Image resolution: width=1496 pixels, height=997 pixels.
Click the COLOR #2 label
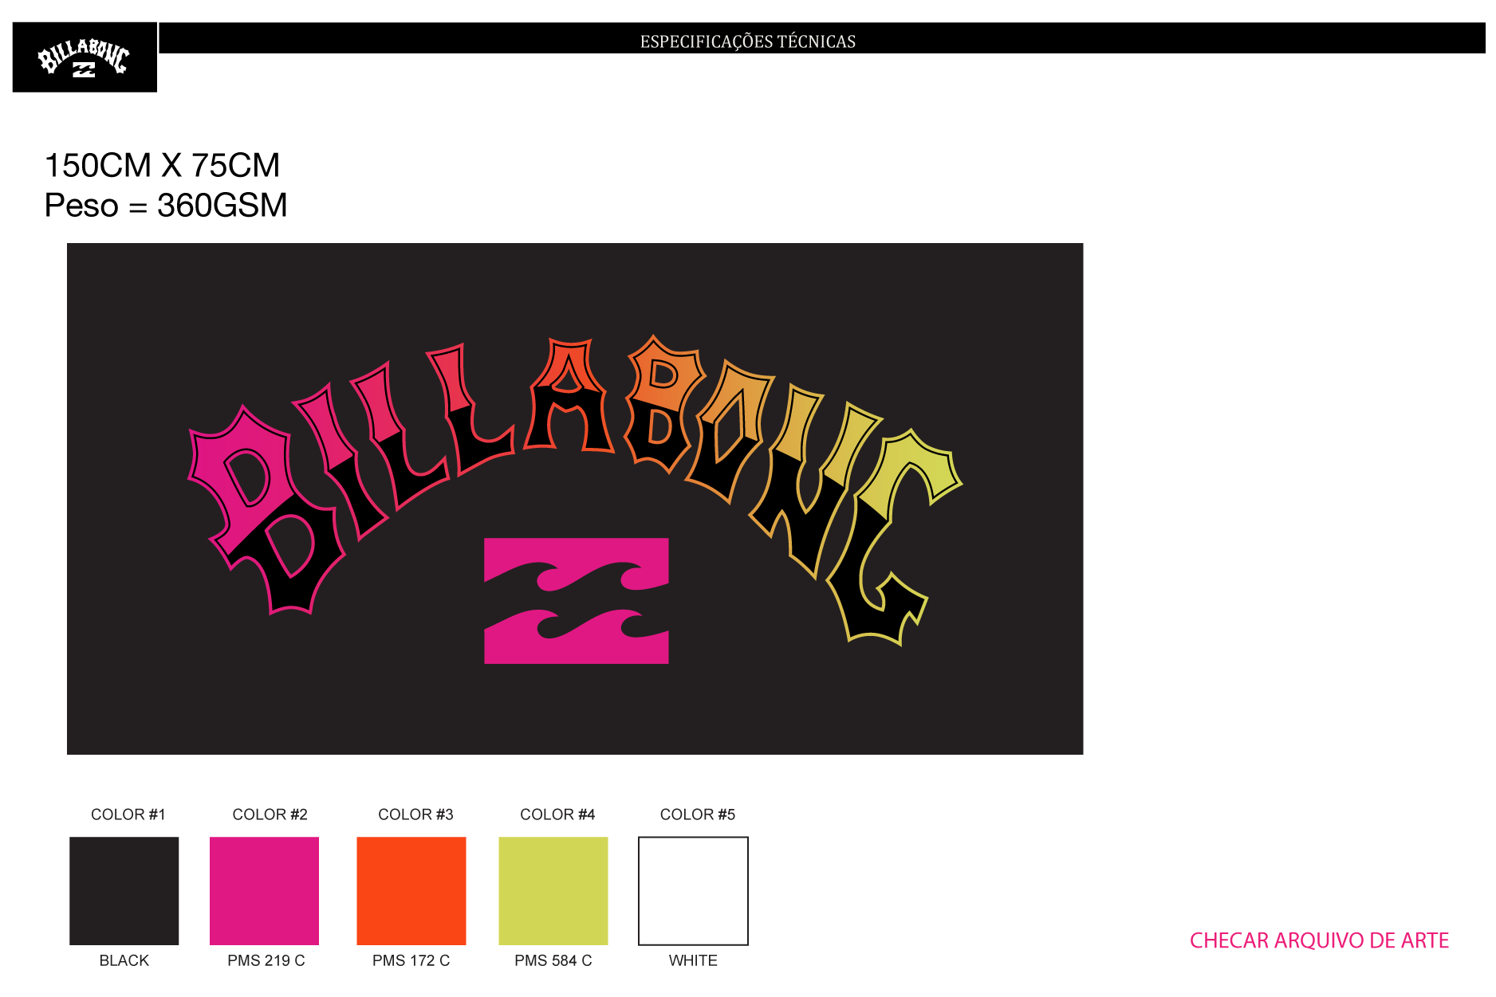270,814
